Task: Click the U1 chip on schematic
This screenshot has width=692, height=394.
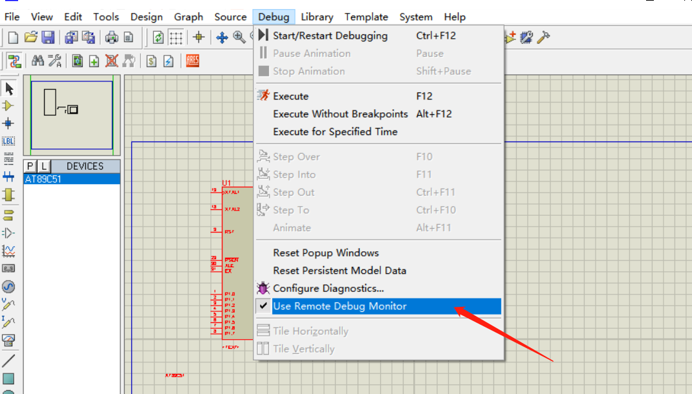Action: click(237, 263)
